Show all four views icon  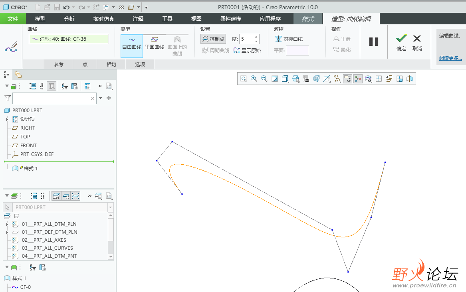click(379, 79)
